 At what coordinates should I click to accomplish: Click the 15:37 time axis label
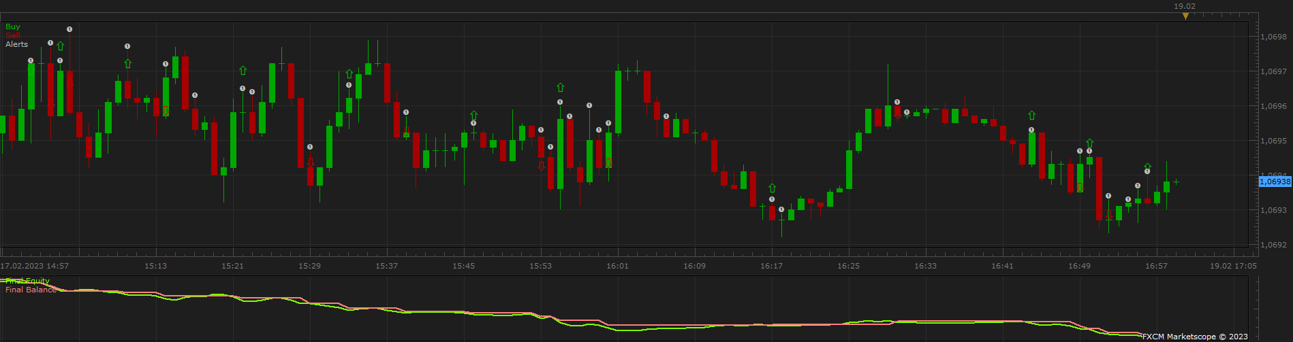pos(386,266)
